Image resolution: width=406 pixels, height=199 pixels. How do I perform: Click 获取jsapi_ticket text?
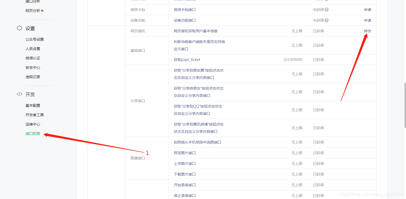187,60
